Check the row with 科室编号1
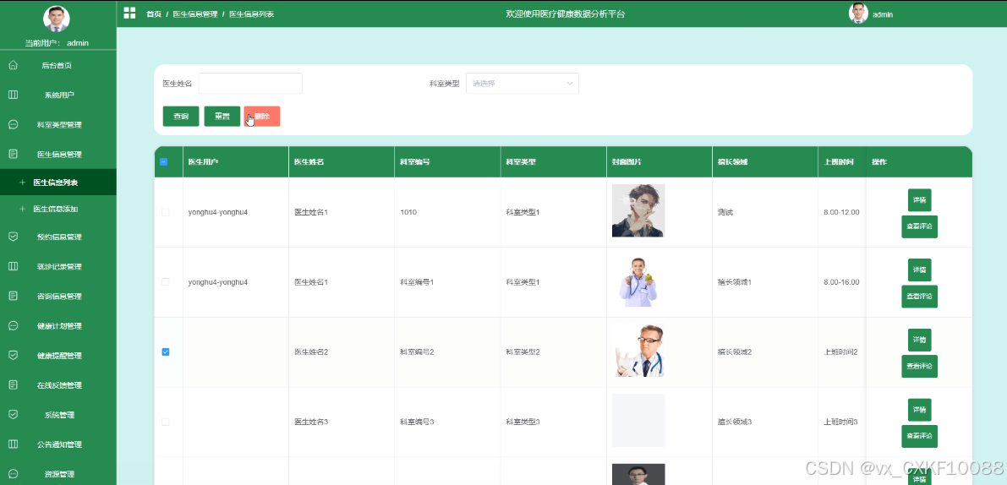Screen dimensions: 1007x485 165,281
